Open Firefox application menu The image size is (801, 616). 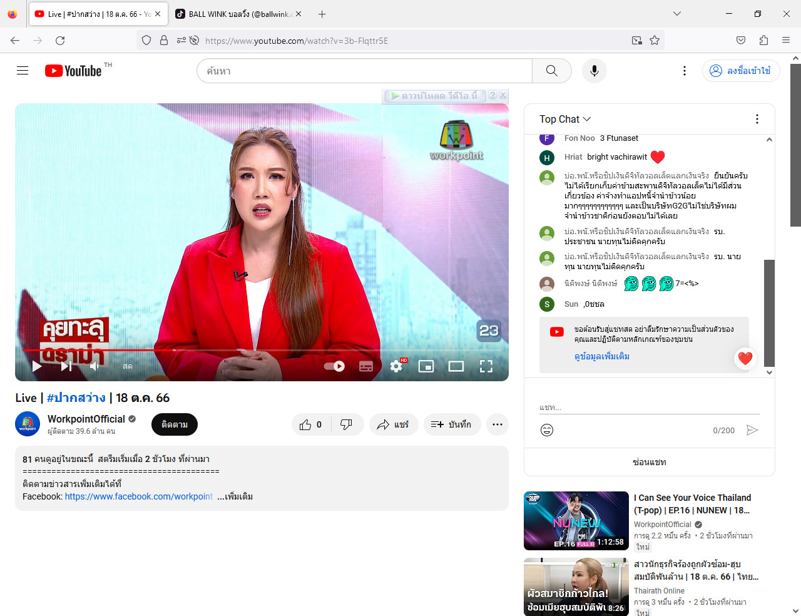pos(786,40)
